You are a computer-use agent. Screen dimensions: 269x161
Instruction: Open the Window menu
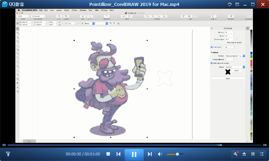104,10
